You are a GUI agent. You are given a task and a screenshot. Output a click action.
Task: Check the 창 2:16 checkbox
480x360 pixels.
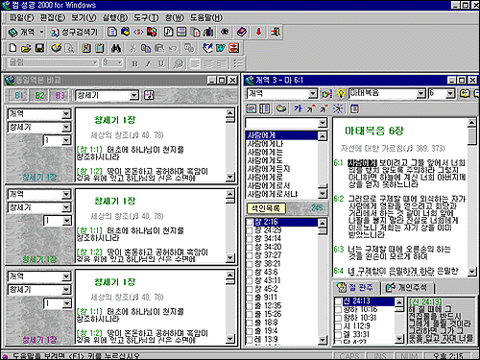pos(250,222)
